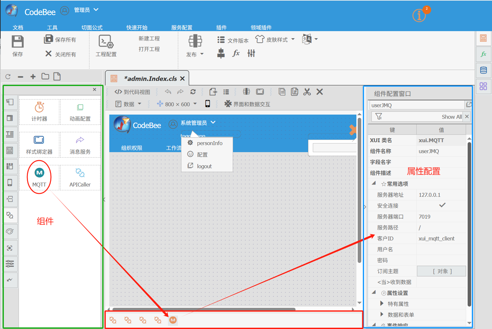Image resolution: width=492 pixels, height=329 pixels.
Task: Click the mobile device preview icon
Action: point(208,104)
